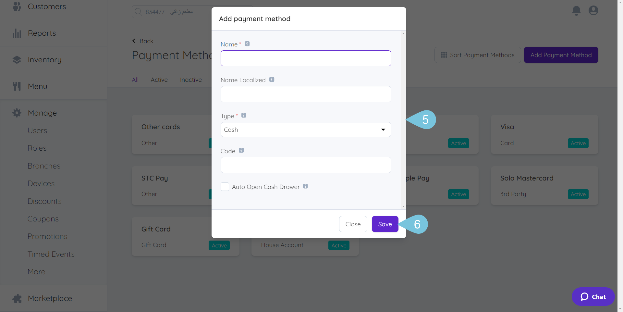Open the Customers section icon
Image resolution: width=623 pixels, height=312 pixels.
[17, 6]
